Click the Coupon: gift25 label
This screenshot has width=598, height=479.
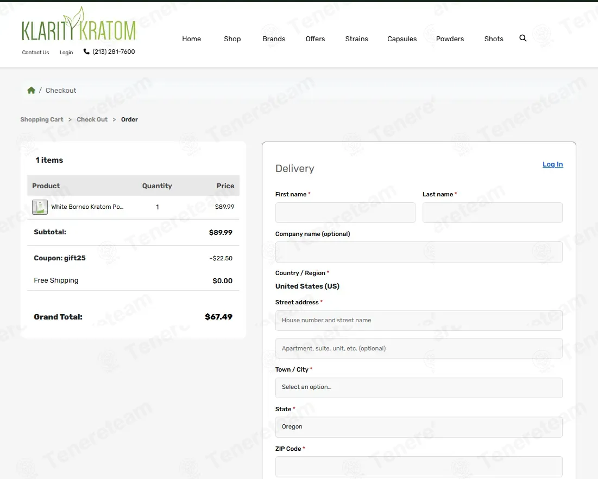point(60,258)
